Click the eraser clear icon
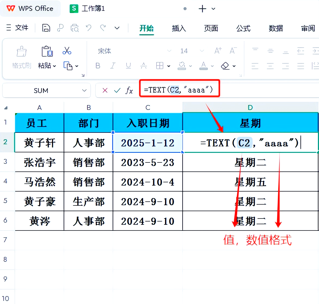 point(225,66)
